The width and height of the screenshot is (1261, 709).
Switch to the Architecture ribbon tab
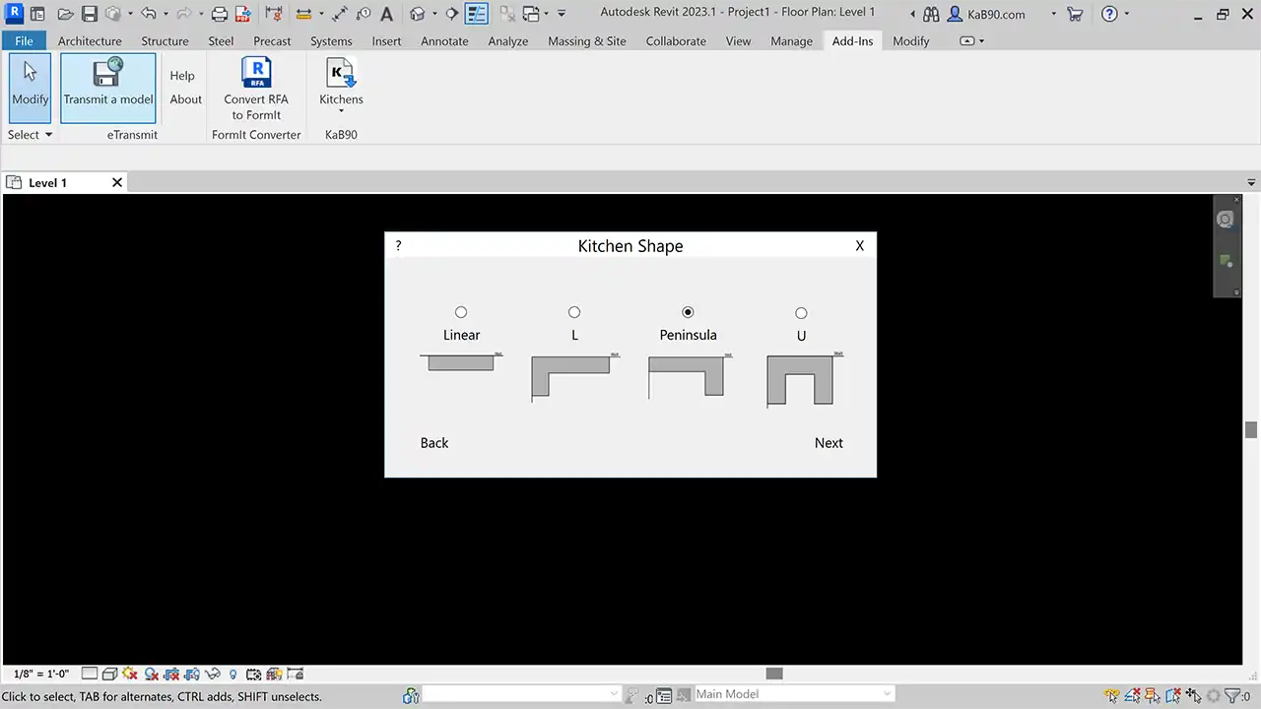90,41
